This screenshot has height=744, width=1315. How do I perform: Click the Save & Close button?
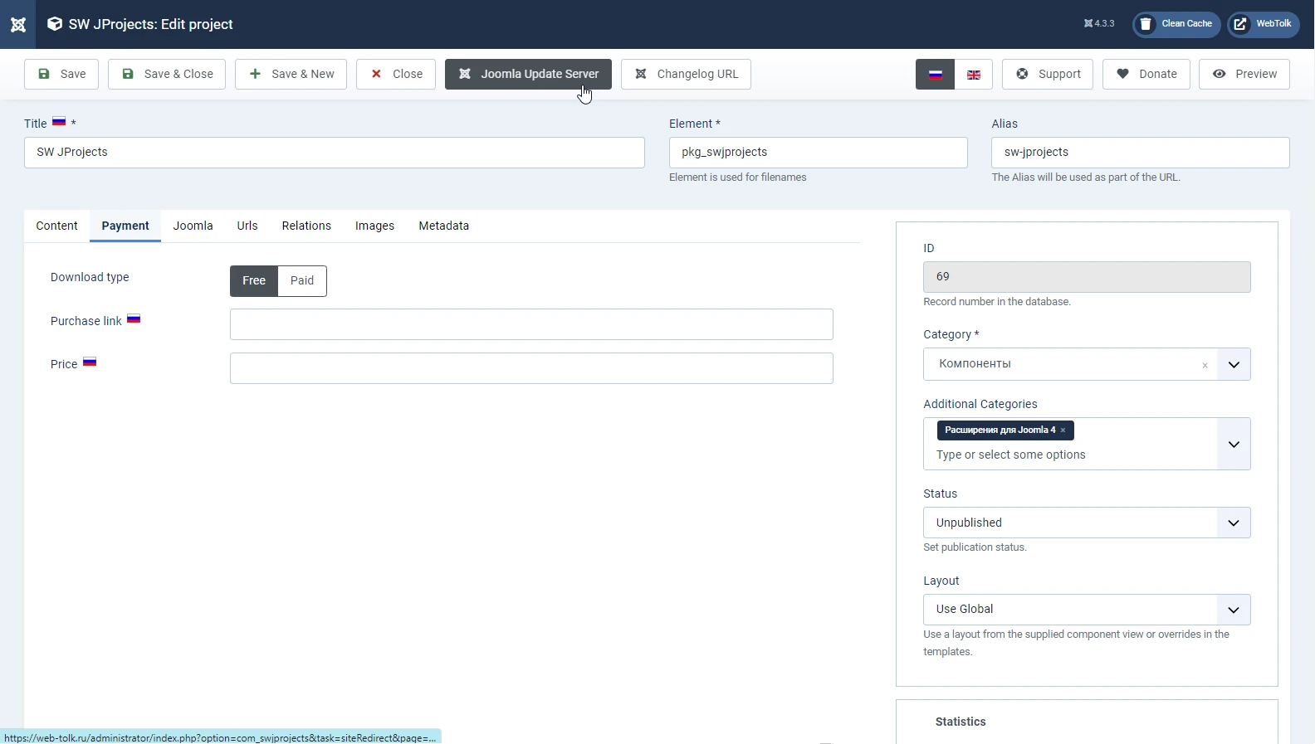tap(167, 75)
